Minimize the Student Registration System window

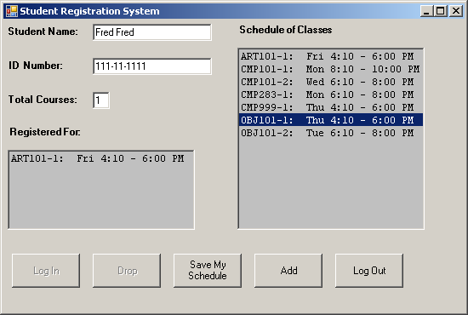[x=426, y=11]
